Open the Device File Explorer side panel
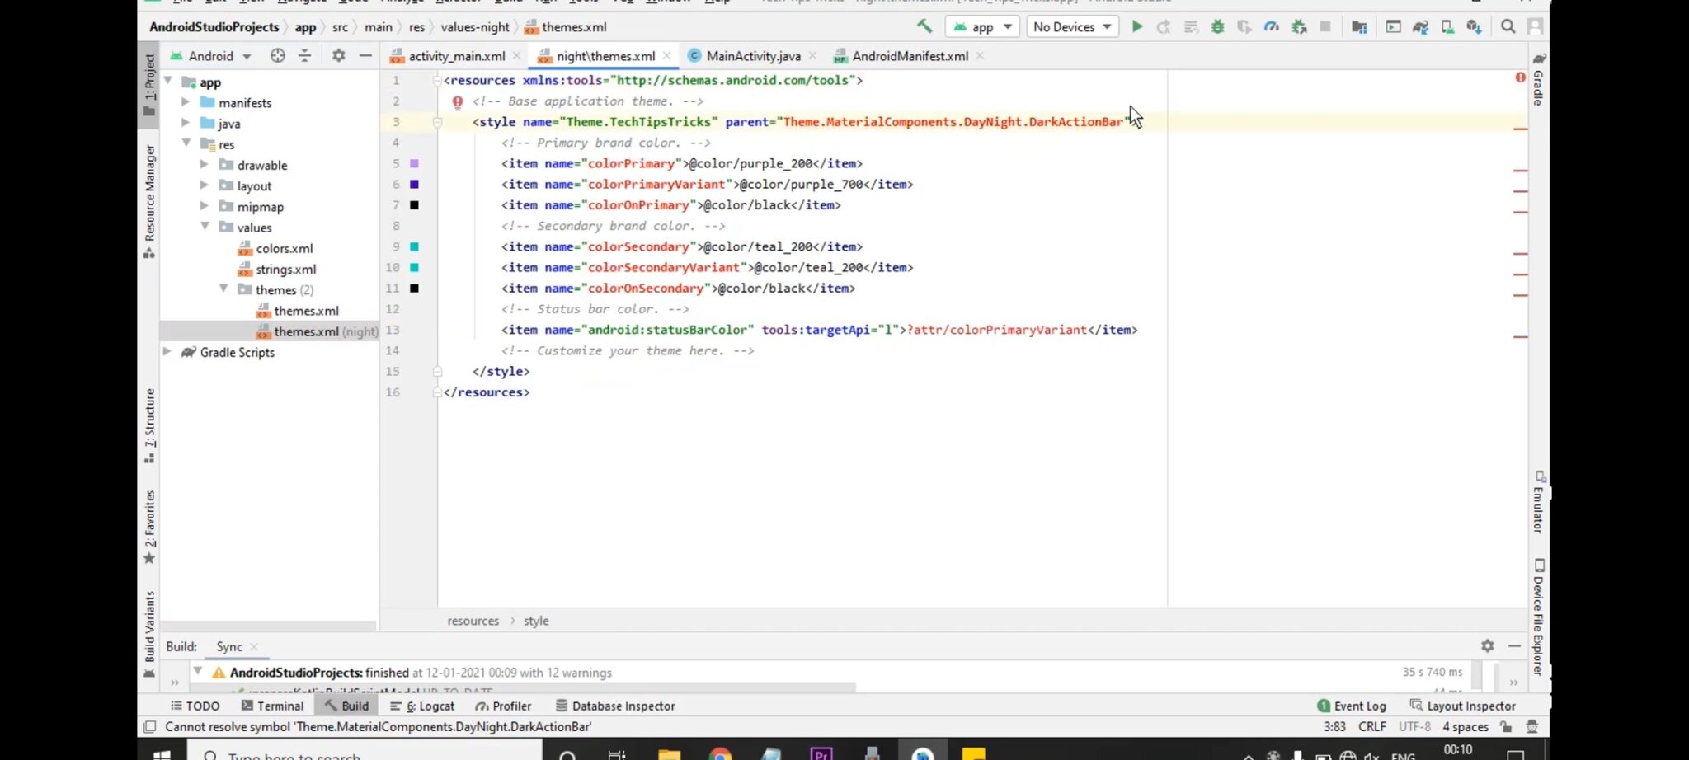1689x760 pixels. point(1539,618)
